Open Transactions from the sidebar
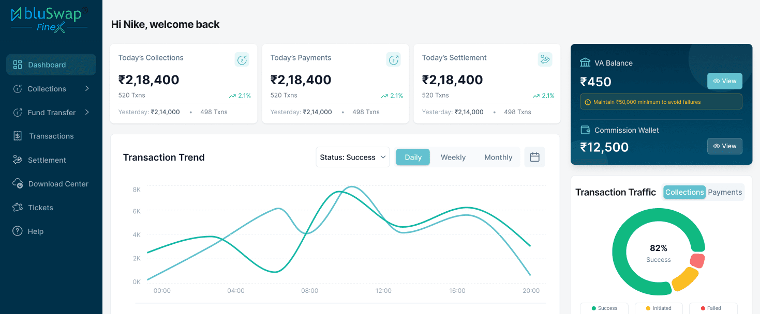The image size is (760, 314). pyautogui.click(x=51, y=136)
